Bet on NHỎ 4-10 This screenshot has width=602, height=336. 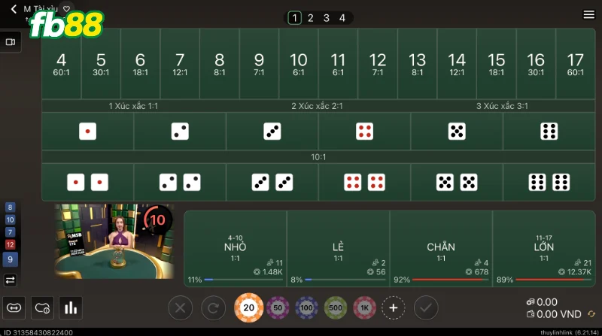pos(236,249)
